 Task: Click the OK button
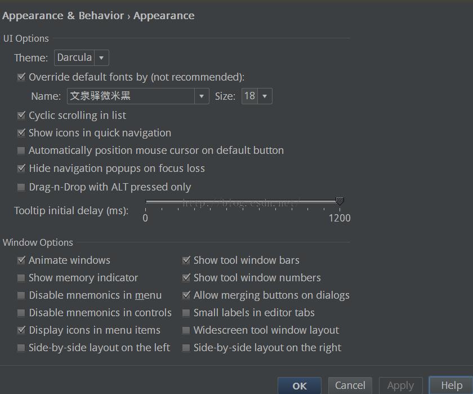pyautogui.click(x=300, y=386)
